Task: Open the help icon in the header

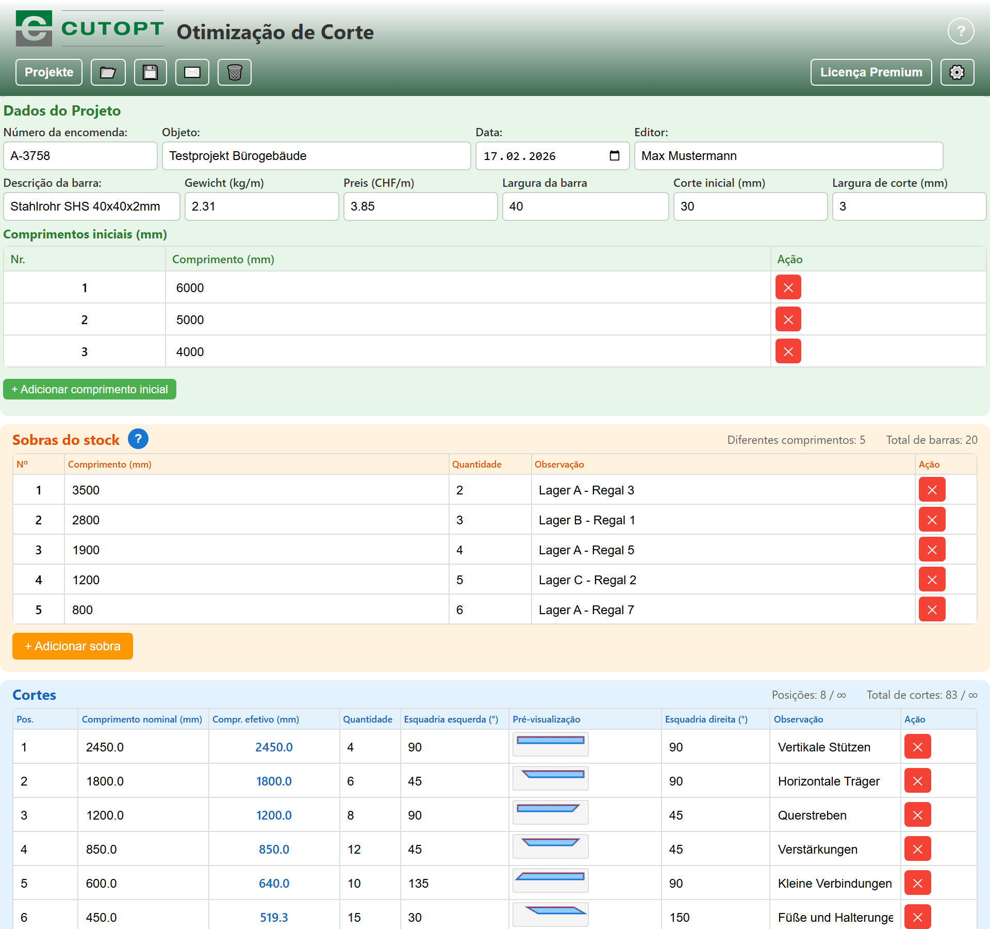Action: 961,31
